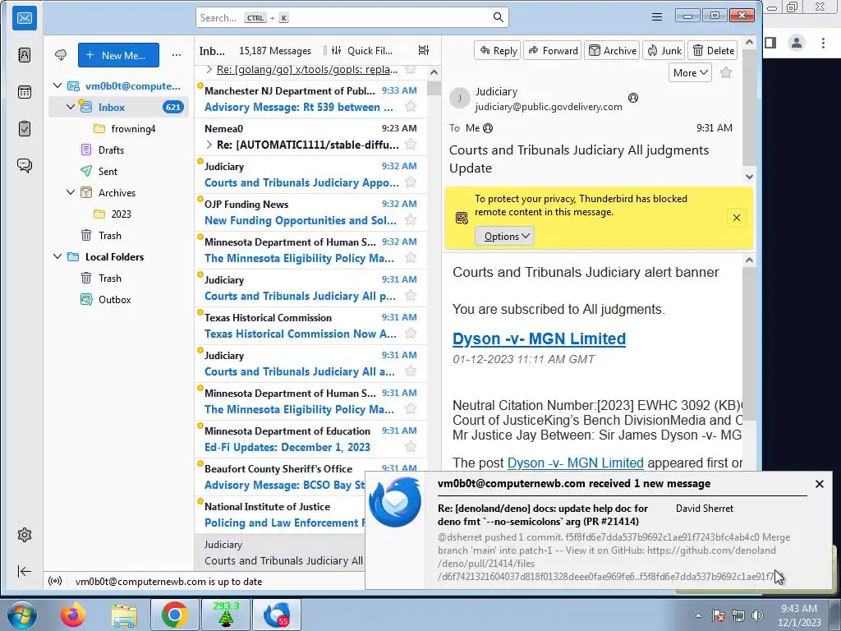Screen dimensions: 841x631
Task: Open Firefox from the taskbar
Action: point(73,615)
